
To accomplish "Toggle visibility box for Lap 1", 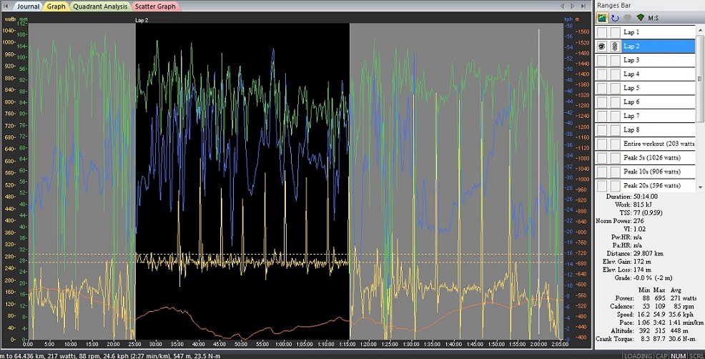I will tap(602, 32).
